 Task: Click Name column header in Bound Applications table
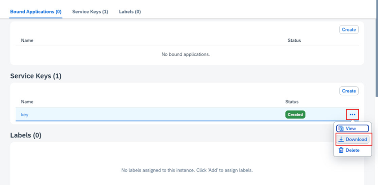27,40
